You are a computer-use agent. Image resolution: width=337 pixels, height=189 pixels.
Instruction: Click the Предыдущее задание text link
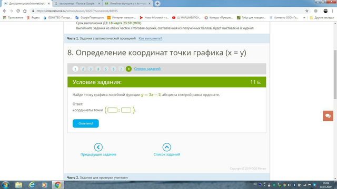(x=98, y=154)
